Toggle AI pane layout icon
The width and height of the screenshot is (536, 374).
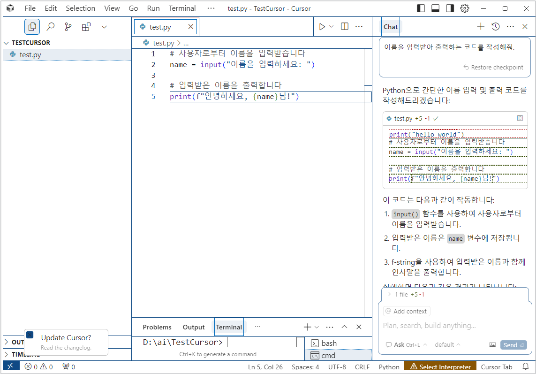point(450,8)
